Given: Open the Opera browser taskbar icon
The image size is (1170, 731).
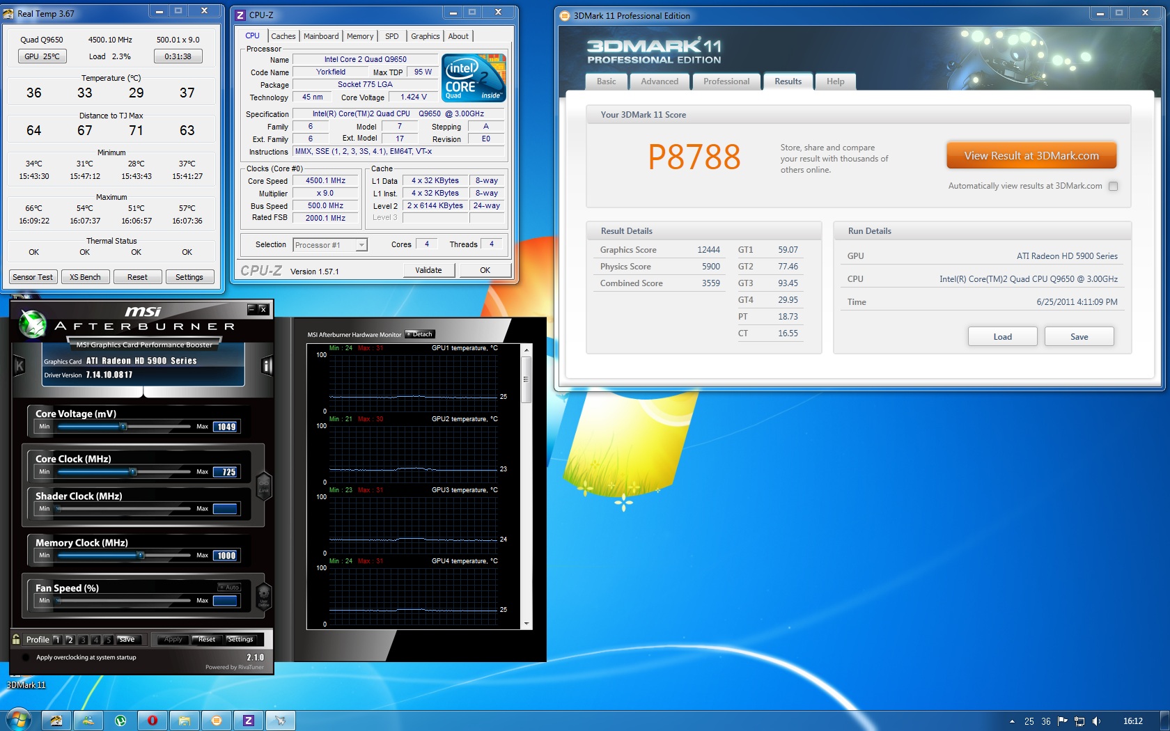Looking at the screenshot, I should tap(153, 721).
